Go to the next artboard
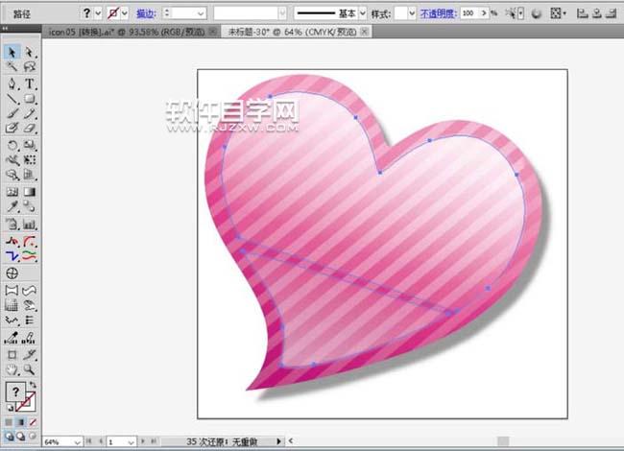The height and width of the screenshot is (451, 624). tap(144, 441)
